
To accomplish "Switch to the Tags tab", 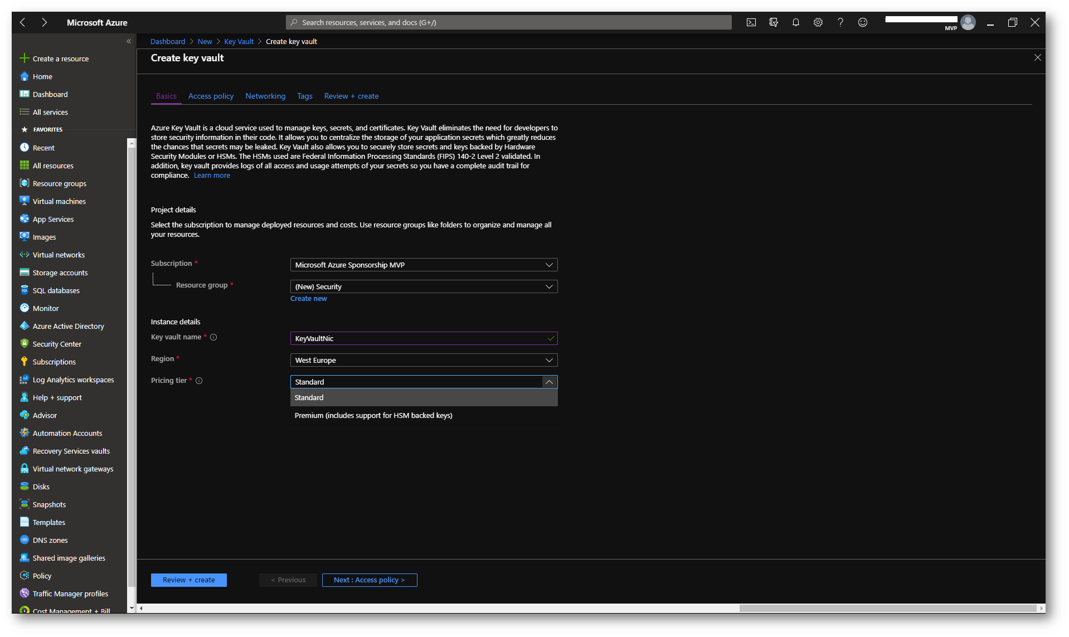I will (x=305, y=96).
